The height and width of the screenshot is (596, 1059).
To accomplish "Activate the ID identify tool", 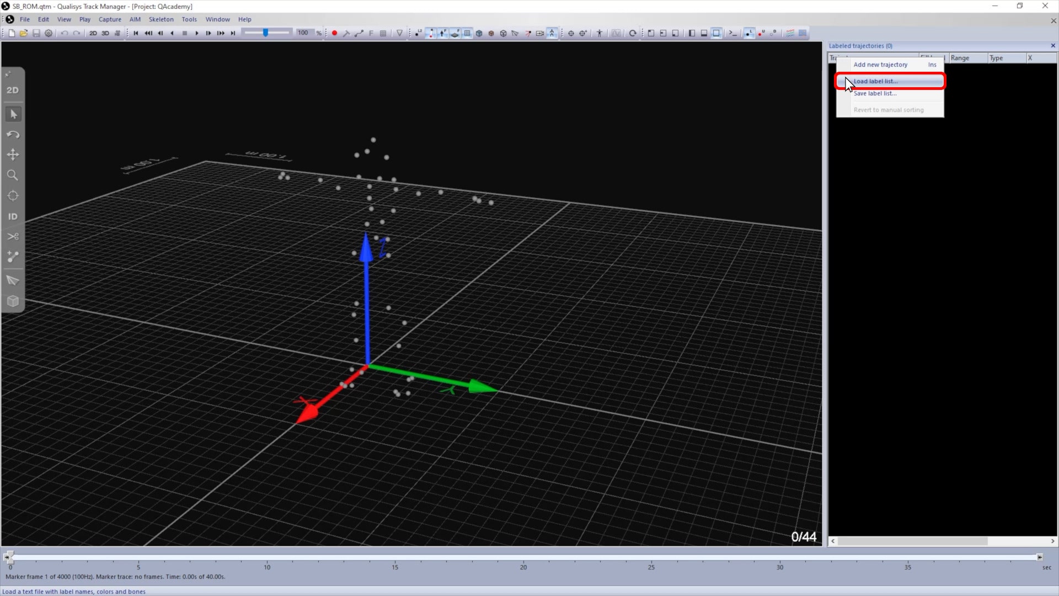I will pyautogui.click(x=13, y=216).
